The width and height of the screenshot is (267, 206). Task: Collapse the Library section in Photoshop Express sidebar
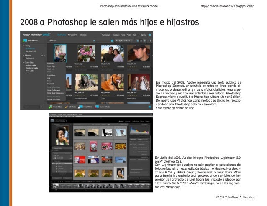coord(23,46)
